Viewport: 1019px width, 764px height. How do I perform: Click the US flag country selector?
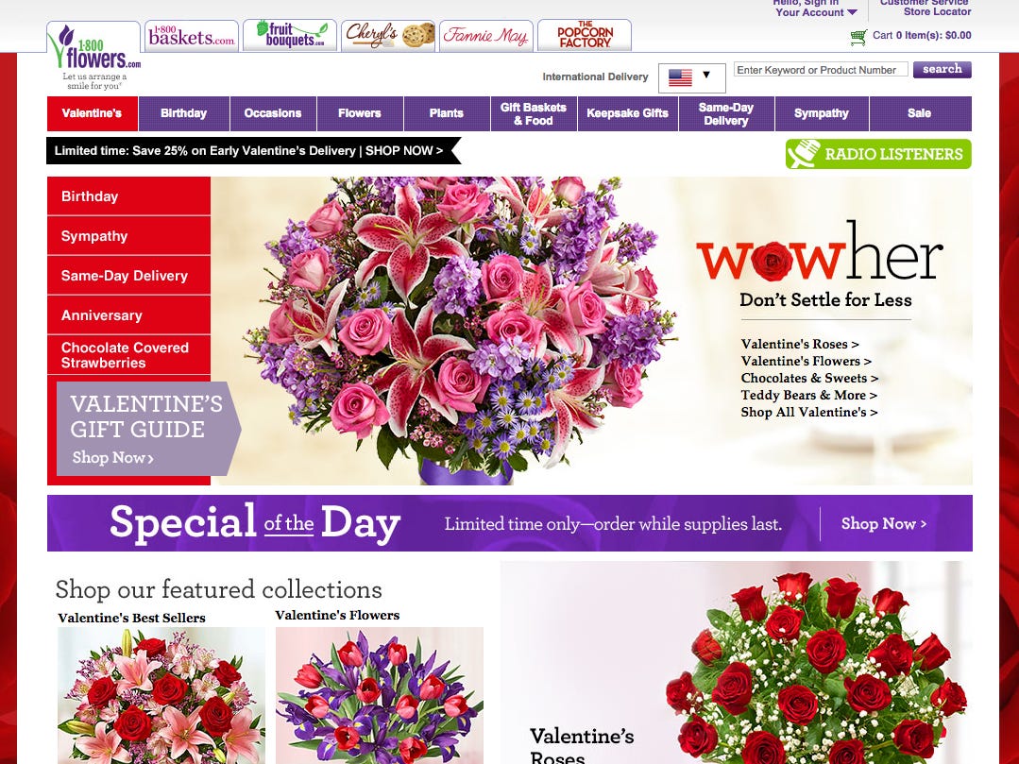tap(682, 78)
